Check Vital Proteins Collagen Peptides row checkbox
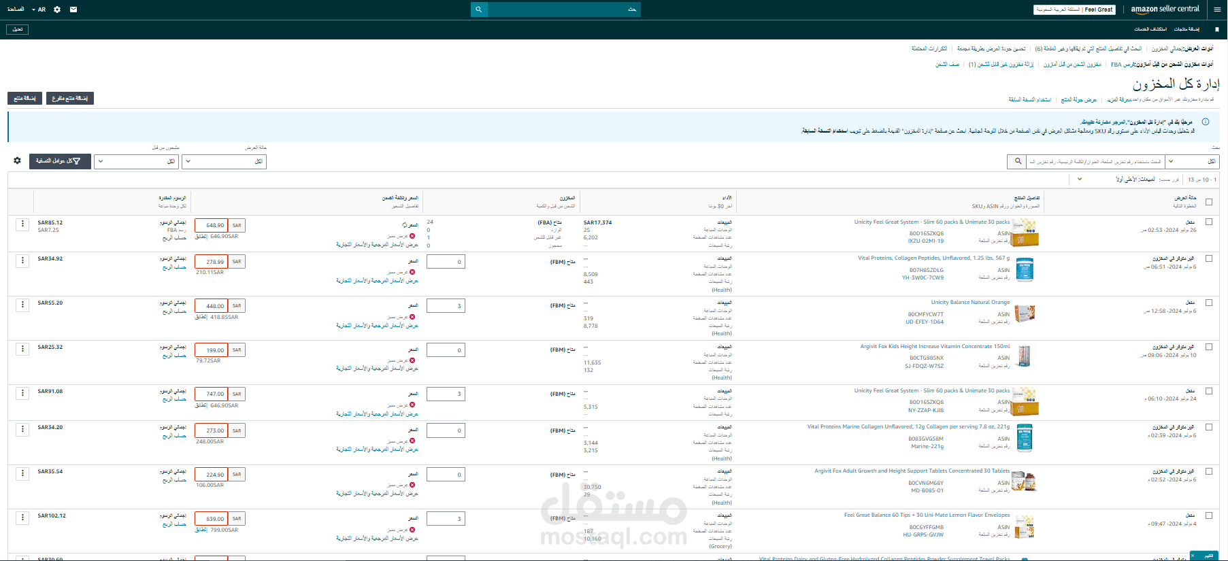 click(x=1209, y=258)
